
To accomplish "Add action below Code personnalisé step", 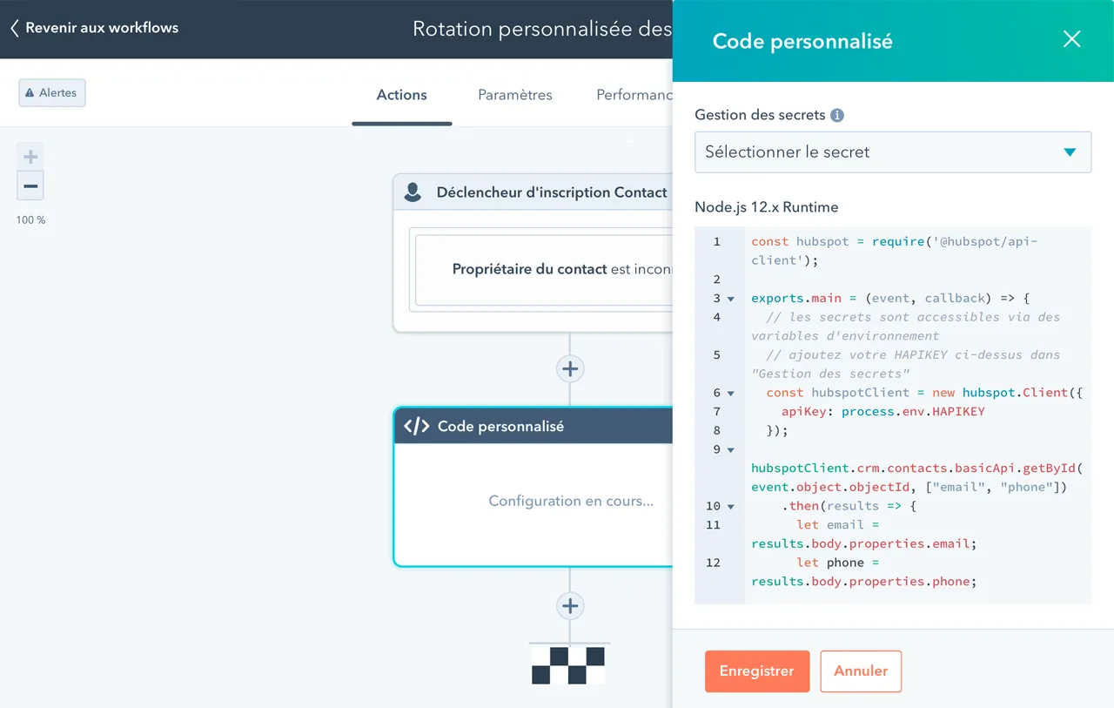I will pos(570,606).
